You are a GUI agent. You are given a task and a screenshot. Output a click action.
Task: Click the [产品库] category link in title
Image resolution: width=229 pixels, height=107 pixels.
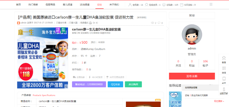point(25,17)
